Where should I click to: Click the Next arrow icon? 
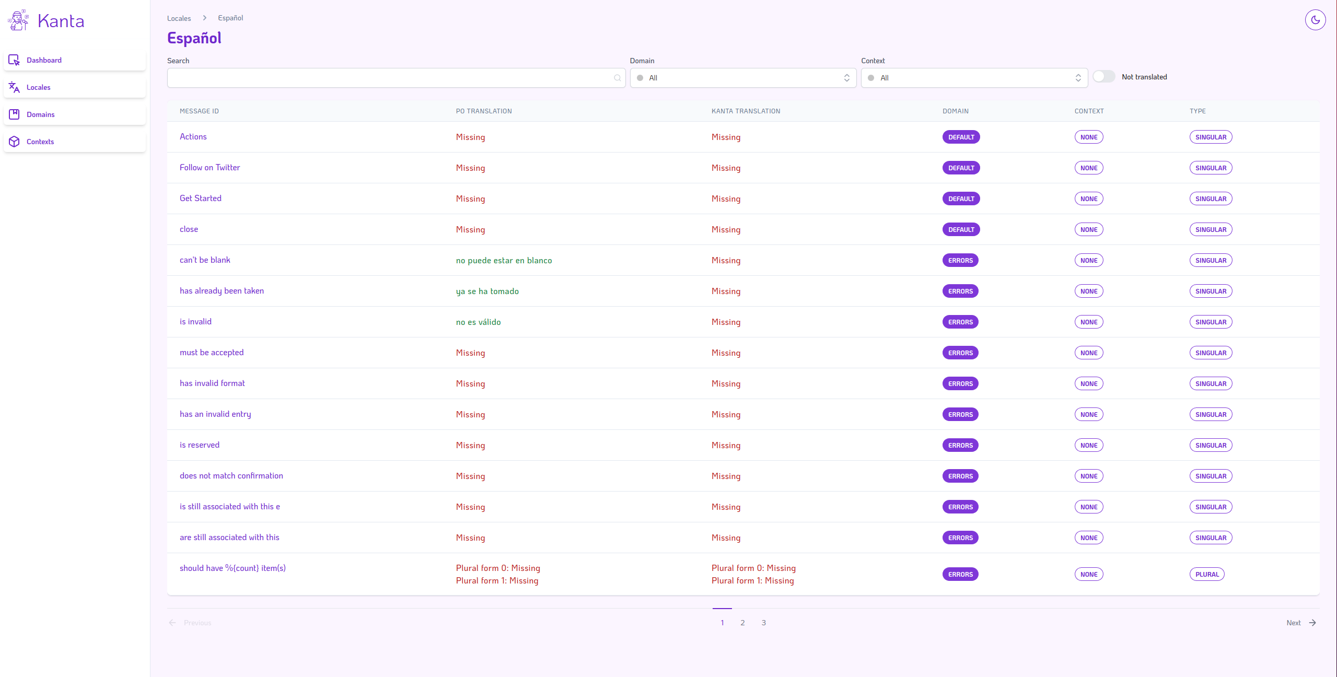pyautogui.click(x=1312, y=623)
